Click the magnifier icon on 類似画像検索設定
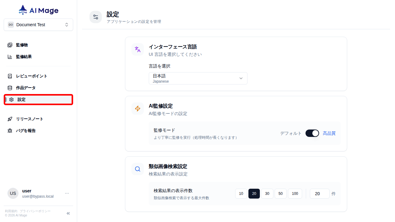Image resolution: width=395 pixels, height=222 pixels. (137, 169)
